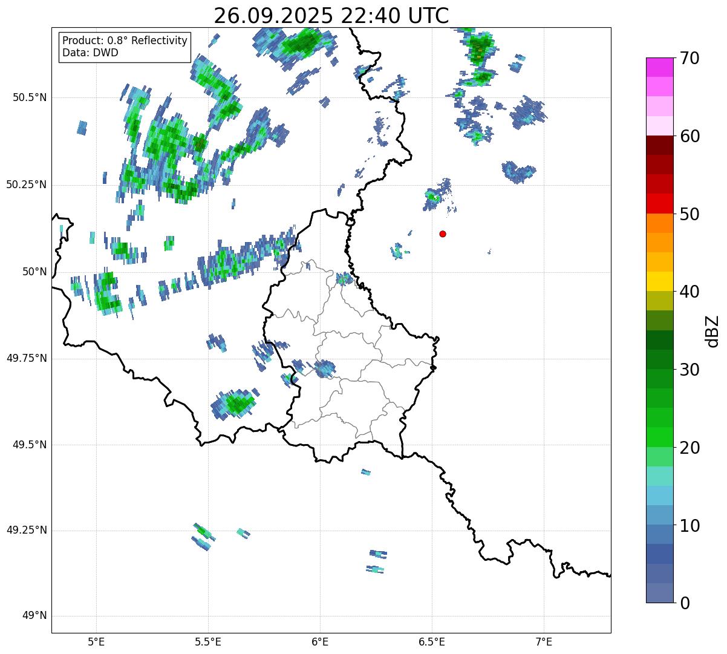This screenshot has height=654, width=727.
Task: Click the 49.75°N latitude label
Action: tap(26, 358)
